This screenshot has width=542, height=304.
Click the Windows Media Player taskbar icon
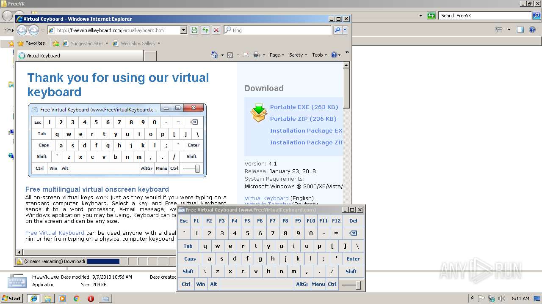click(62, 299)
